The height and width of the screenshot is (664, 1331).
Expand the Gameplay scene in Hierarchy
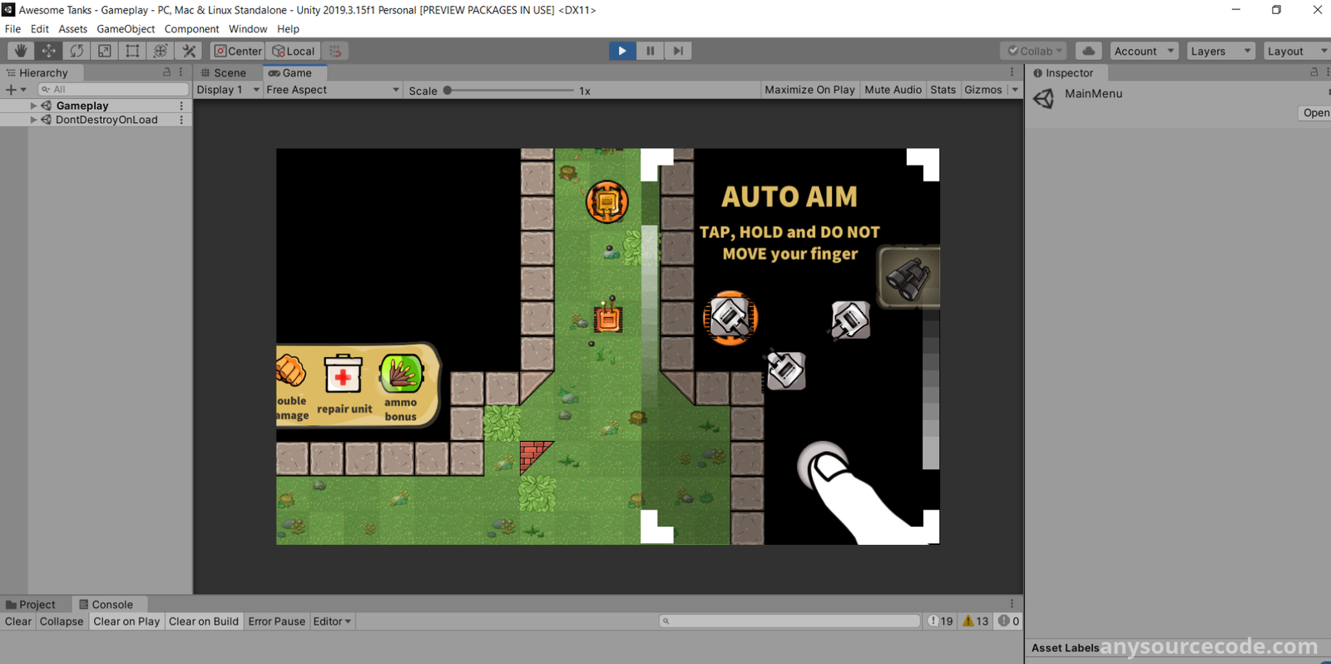[33, 106]
